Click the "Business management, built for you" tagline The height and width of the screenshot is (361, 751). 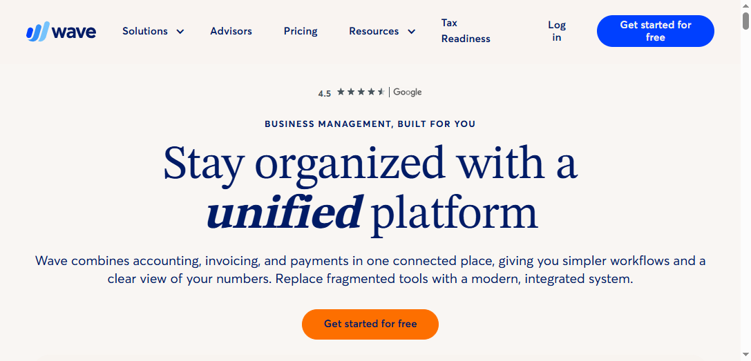point(370,124)
